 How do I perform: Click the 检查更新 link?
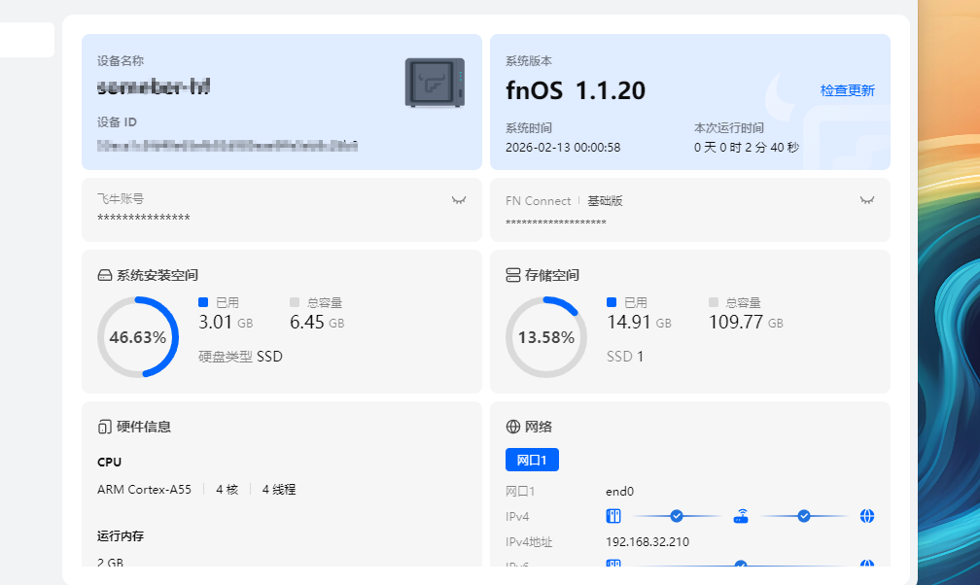(847, 90)
